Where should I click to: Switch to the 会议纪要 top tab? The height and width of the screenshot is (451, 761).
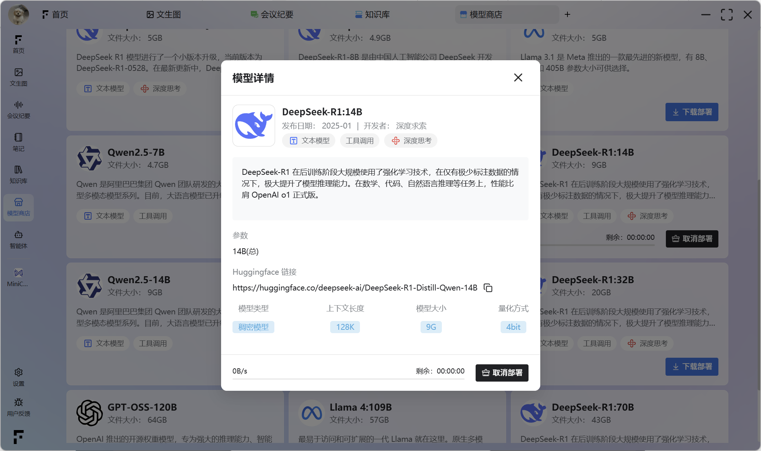coord(272,14)
